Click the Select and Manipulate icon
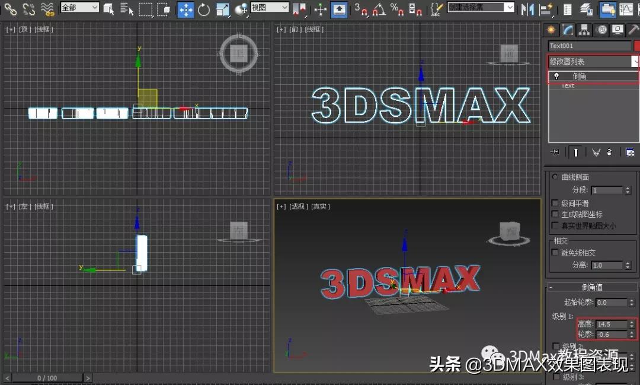The height and width of the screenshot is (385, 640). [x=321, y=9]
